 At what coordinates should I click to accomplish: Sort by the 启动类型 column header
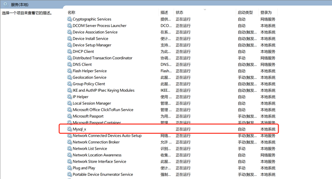click(245, 13)
